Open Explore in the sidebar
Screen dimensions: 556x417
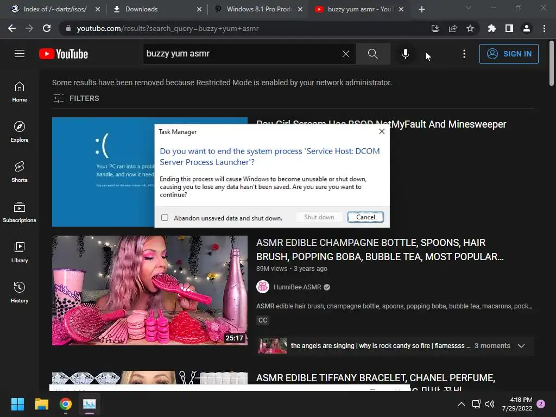tap(20, 131)
